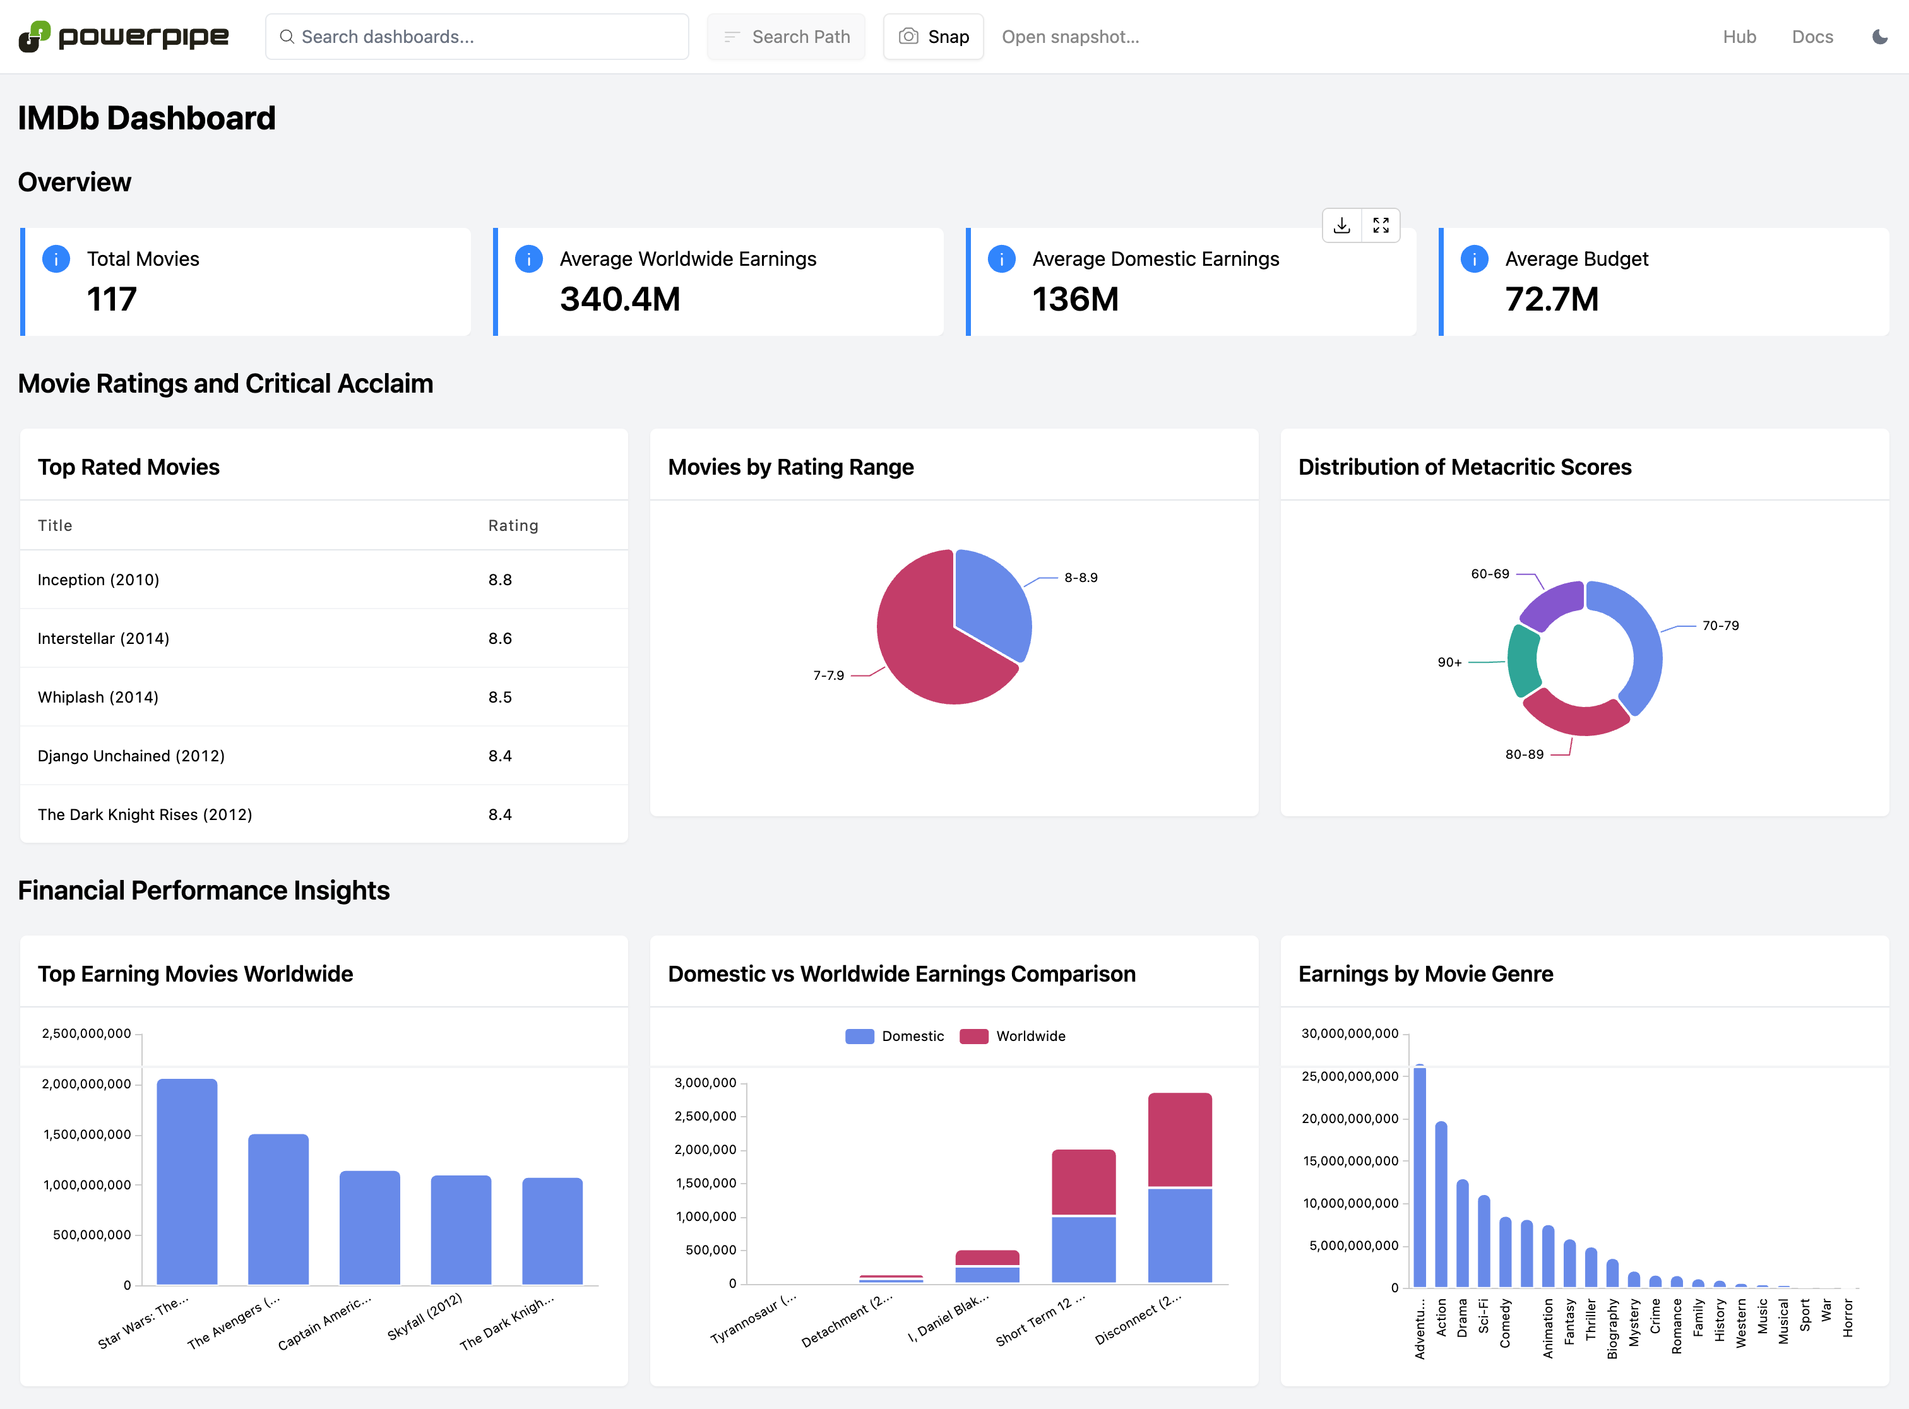Open the Docs page
This screenshot has height=1409, width=1909.
(1812, 37)
